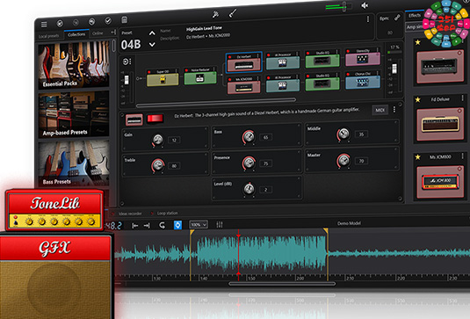Viewport: 470px width, 319px height.
Task: Select the lower Studio EQ block
Action: point(322,82)
